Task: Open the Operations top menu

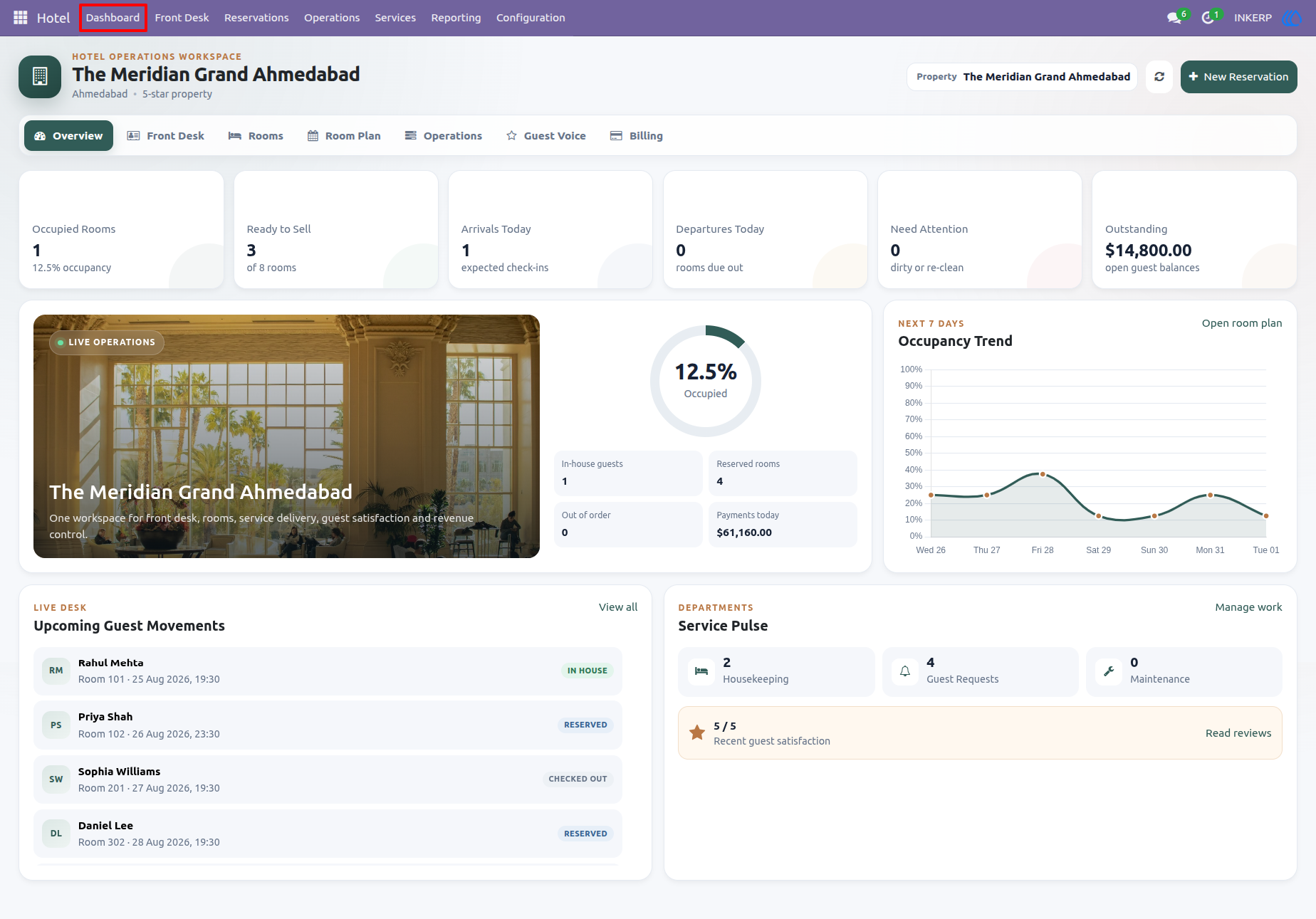Action: 332,18
